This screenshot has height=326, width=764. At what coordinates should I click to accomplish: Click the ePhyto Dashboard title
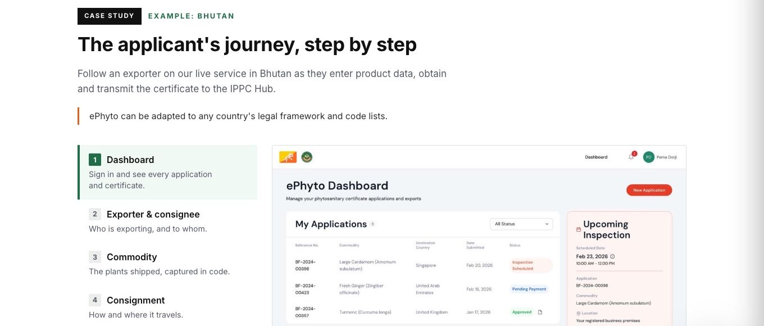click(x=337, y=185)
